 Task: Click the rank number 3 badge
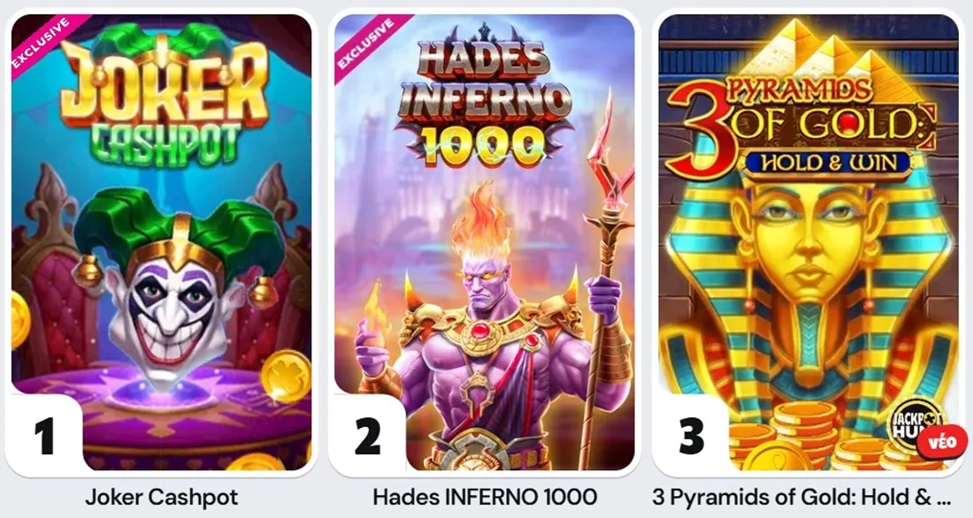(692, 436)
